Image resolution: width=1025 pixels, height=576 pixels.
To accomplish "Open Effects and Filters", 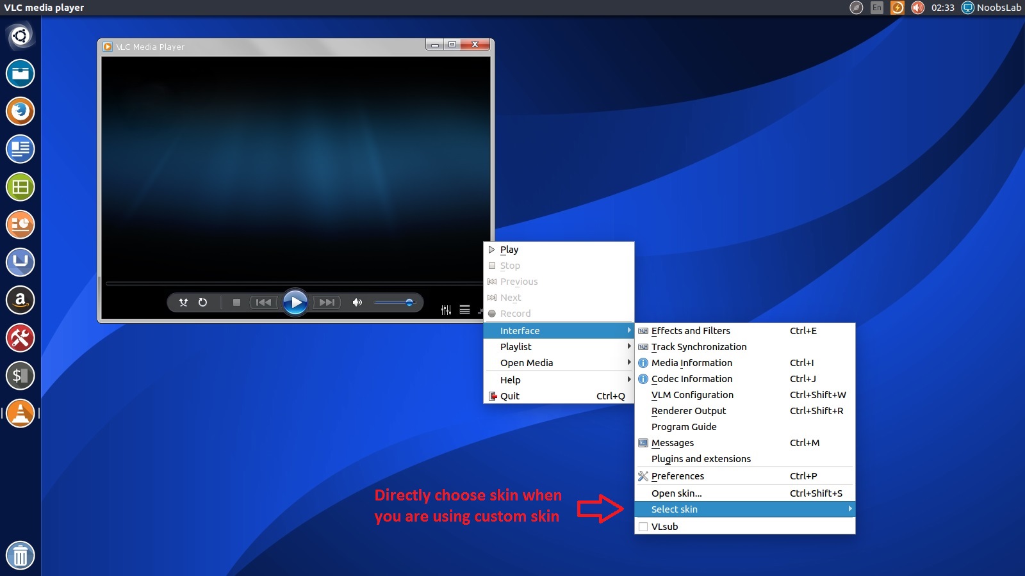I will [745, 331].
